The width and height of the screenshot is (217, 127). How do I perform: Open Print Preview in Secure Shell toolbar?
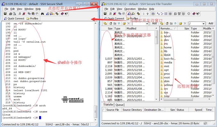tap(14, 13)
